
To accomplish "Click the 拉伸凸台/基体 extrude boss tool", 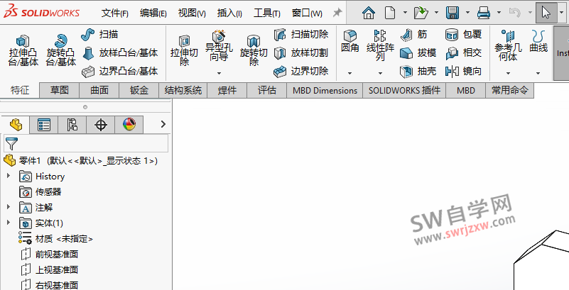I will pyautogui.click(x=23, y=50).
